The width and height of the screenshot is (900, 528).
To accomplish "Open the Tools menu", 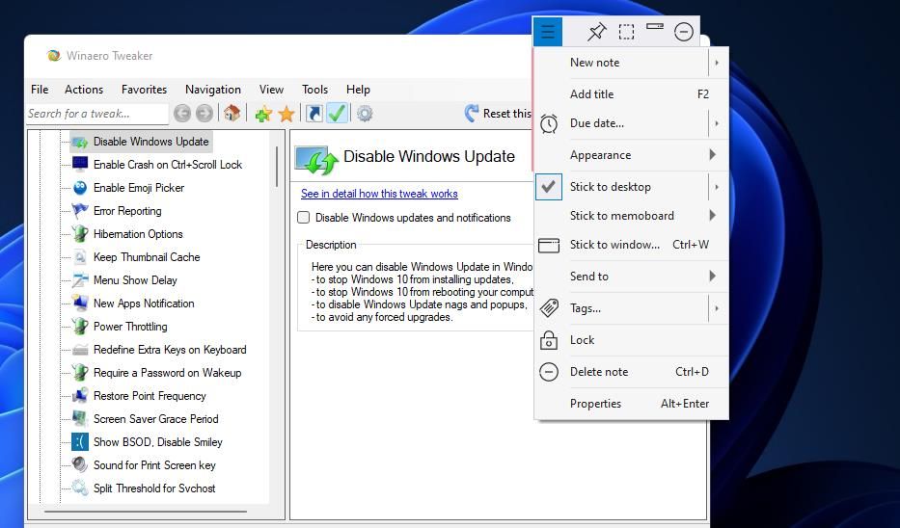I will pyautogui.click(x=314, y=90).
